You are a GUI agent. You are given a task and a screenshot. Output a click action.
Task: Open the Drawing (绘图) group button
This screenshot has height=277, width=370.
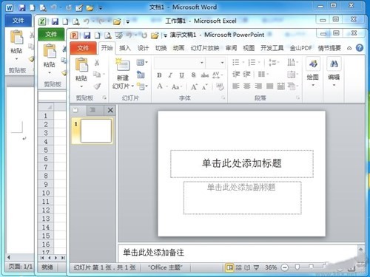(313, 72)
